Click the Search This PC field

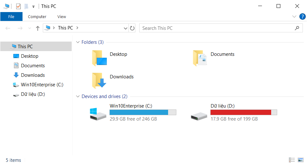[x=216, y=28]
